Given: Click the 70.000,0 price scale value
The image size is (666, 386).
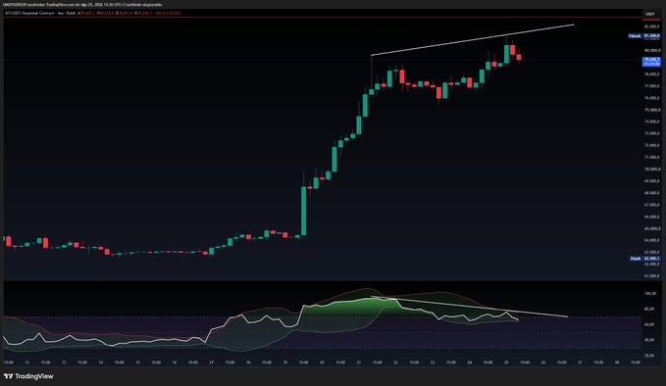Looking at the screenshot, I should pyautogui.click(x=652, y=169).
